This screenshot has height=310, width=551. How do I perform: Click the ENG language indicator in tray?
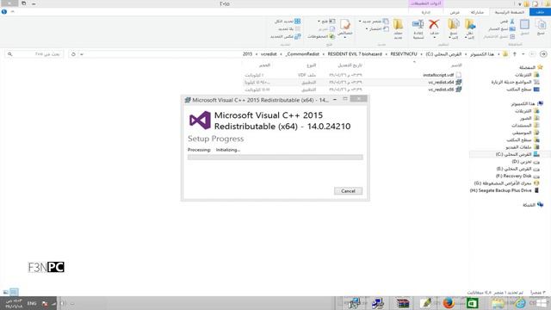pos(32,303)
